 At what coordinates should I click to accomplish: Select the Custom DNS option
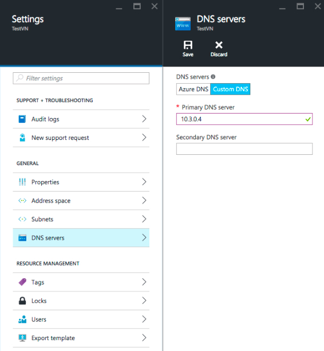[x=230, y=89]
